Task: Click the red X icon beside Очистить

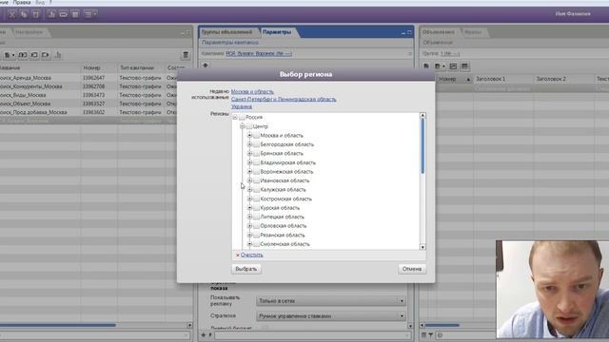Action: (237, 256)
